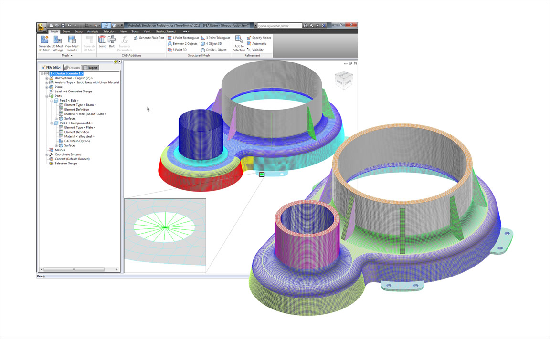Open the Analysis ribbon tab
The image size is (550, 339).
pyautogui.click(x=93, y=31)
